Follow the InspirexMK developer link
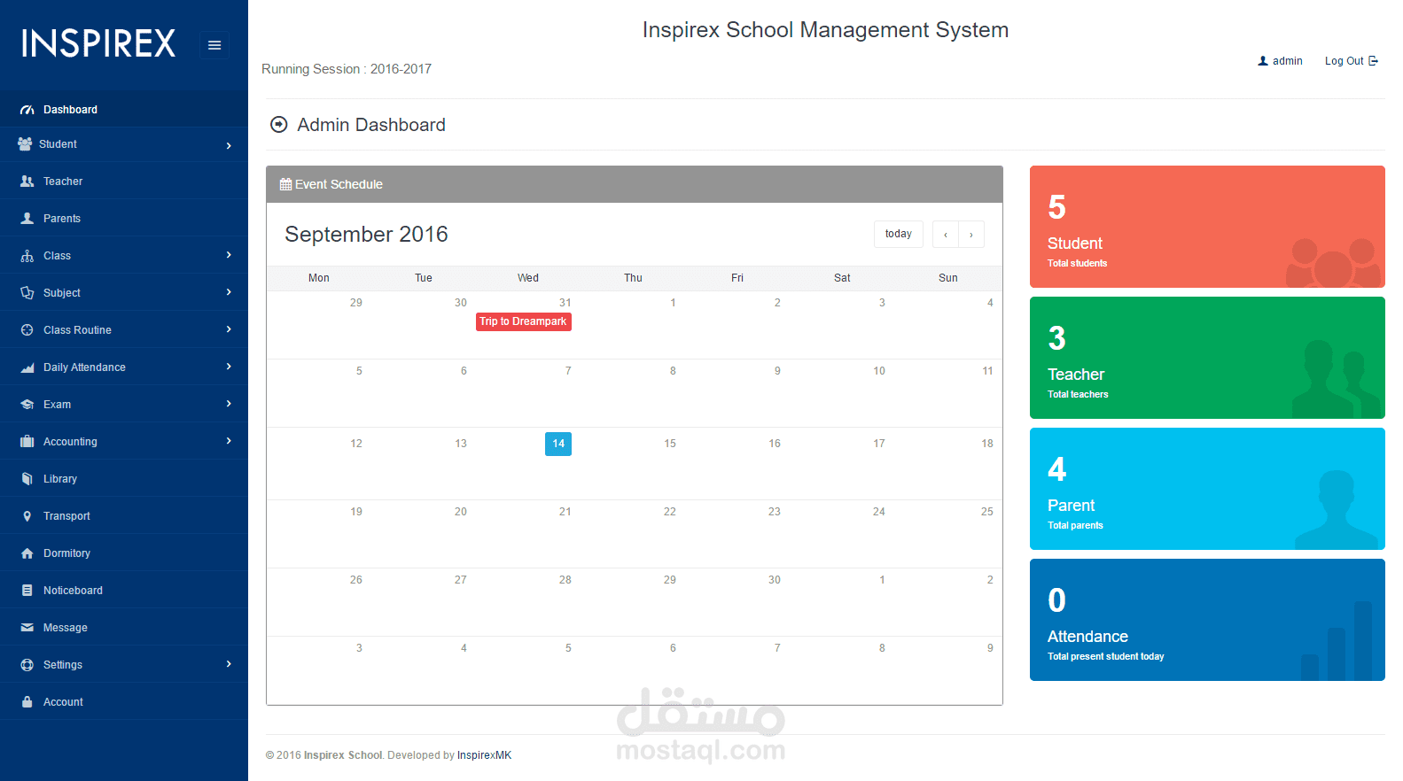The image size is (1403, 781). pos(484,755)
